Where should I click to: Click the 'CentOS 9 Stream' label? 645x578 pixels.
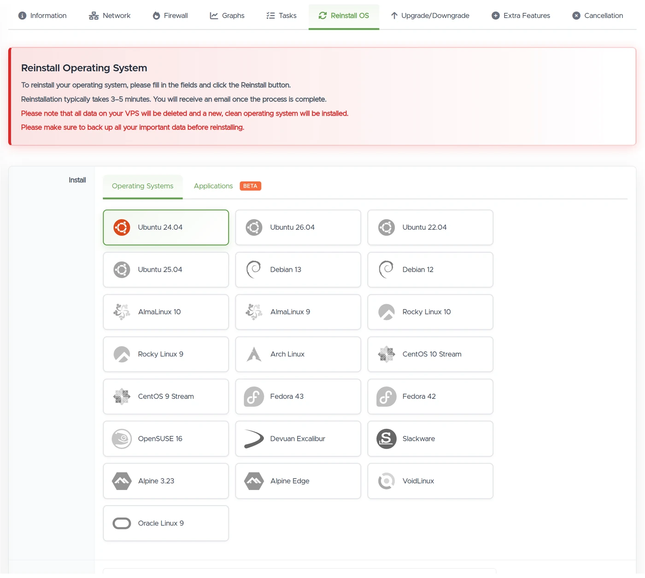pyautogui.click(x=166, y=397)
